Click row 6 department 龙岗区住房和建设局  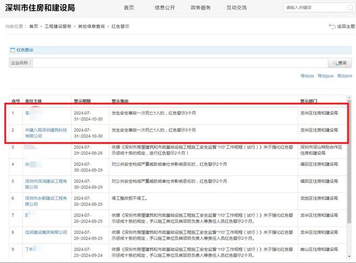click(319, 198)
